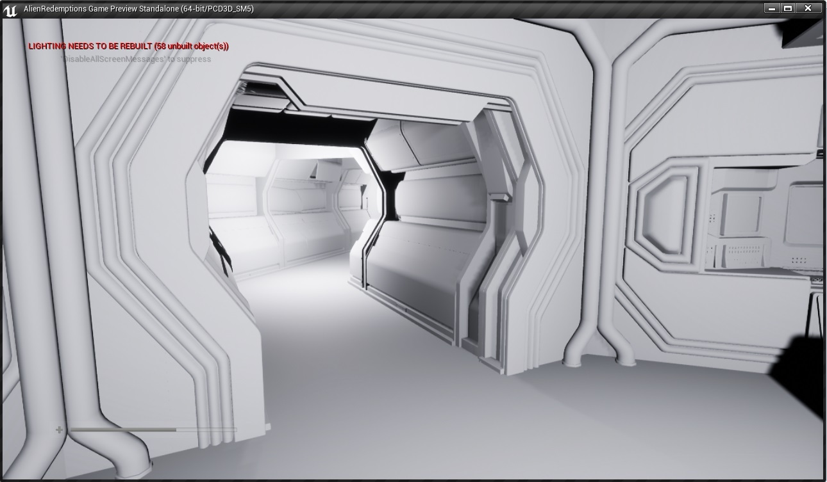The image size is (827, 482).
Task: Minimize the game preview window
Action: [x=771, y=8]
